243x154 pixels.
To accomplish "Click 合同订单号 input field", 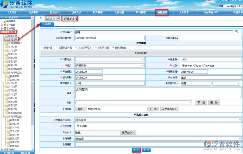I will tap(211, 38).
